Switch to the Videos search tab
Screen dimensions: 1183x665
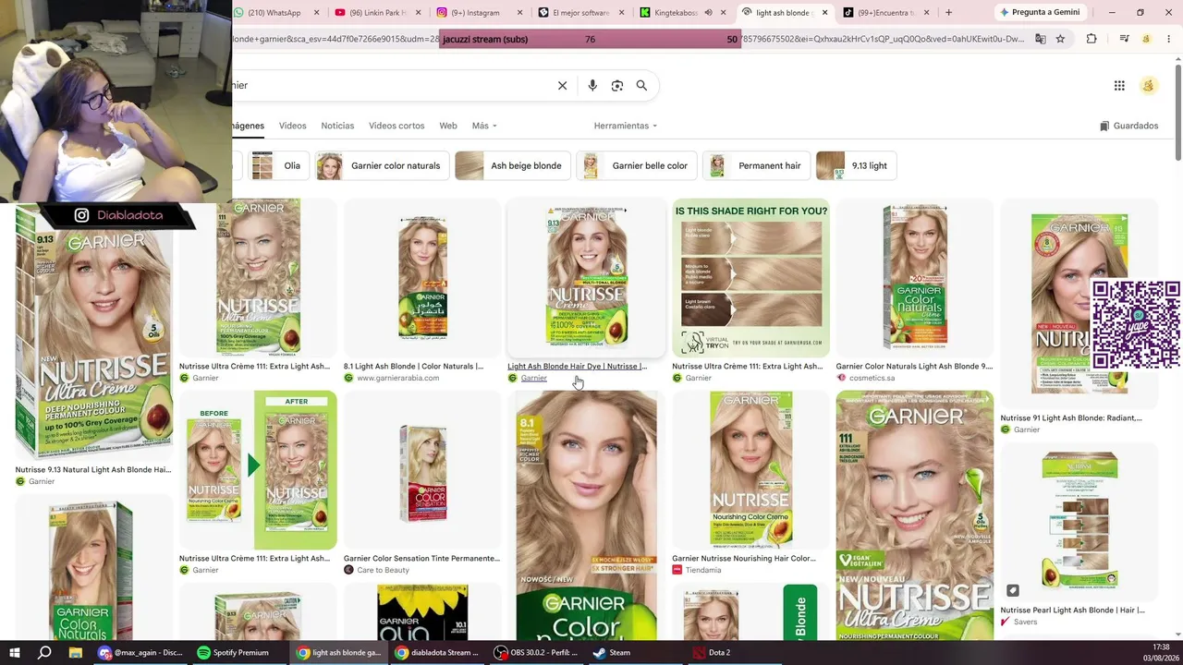(292, 126)
